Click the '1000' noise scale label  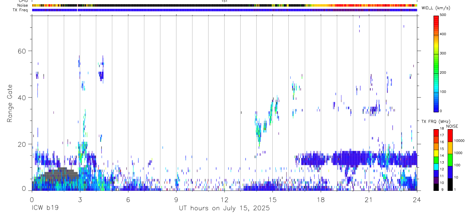click(x=458, y=153)
